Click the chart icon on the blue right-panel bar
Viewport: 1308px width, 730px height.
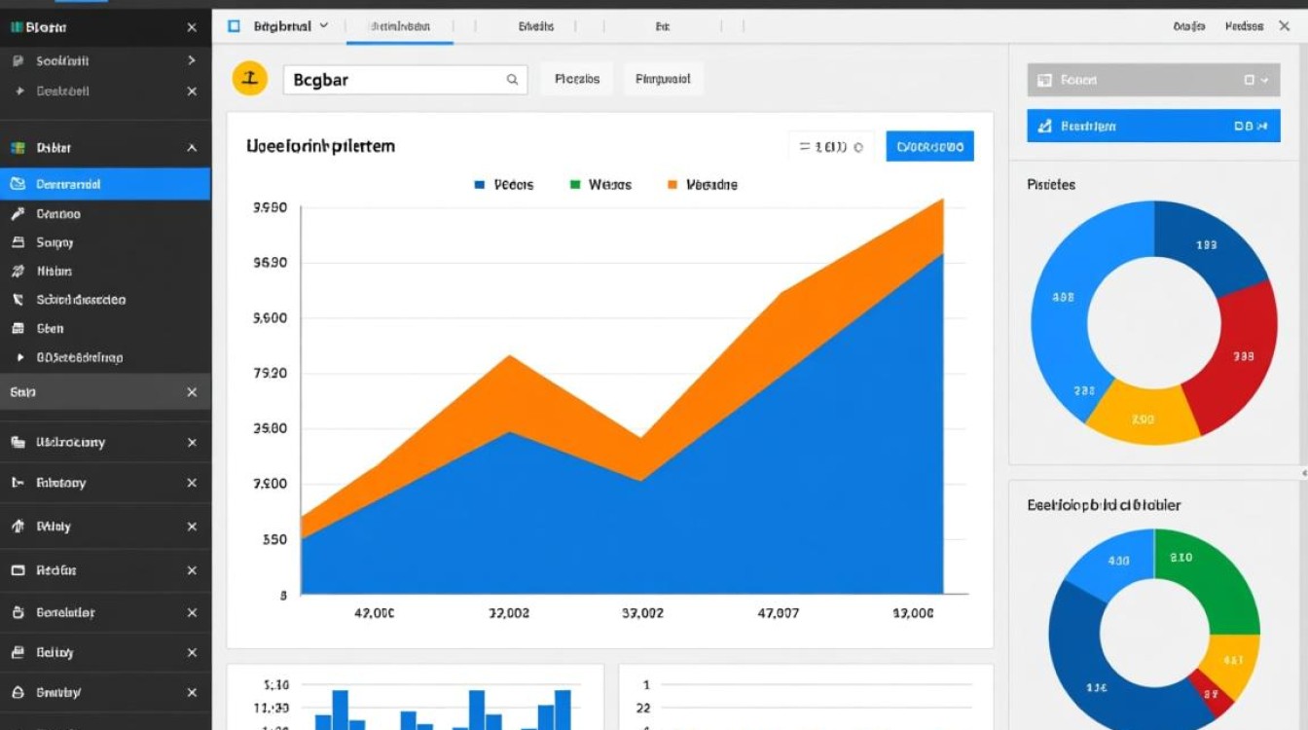pyautogui.click(x=1044, y=127)
